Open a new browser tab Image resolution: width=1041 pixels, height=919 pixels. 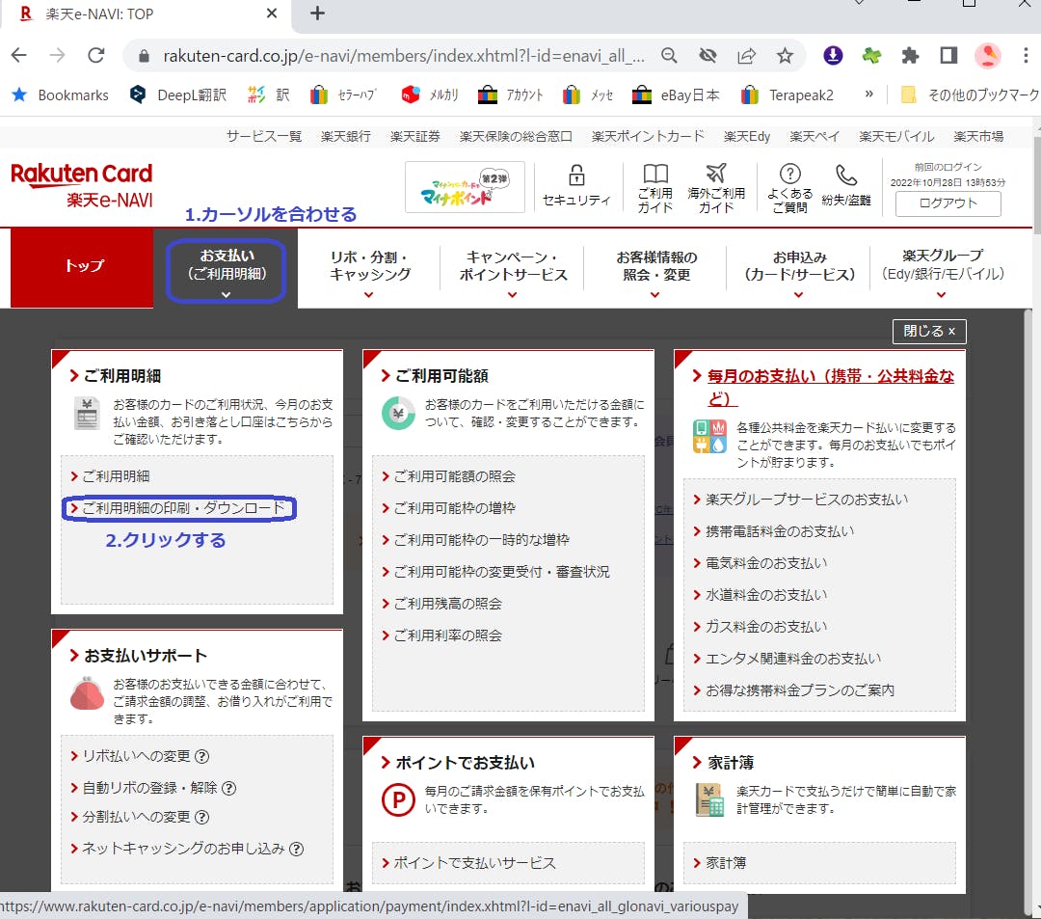[x=317, y=14]
